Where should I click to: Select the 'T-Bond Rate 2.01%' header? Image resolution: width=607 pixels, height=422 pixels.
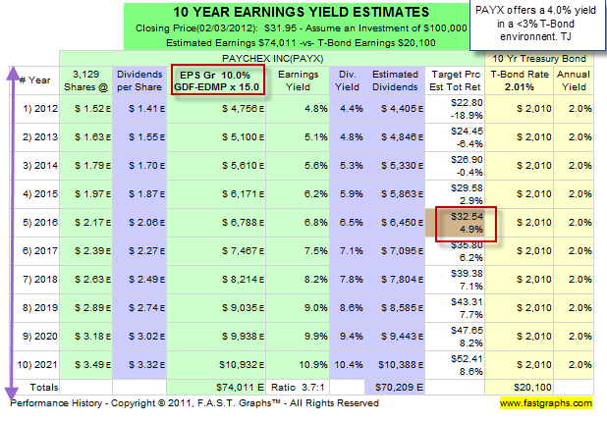(x=520, y=80)
